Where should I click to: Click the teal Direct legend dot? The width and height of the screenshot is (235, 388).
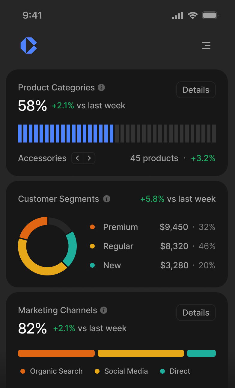(x=163, y=371)
